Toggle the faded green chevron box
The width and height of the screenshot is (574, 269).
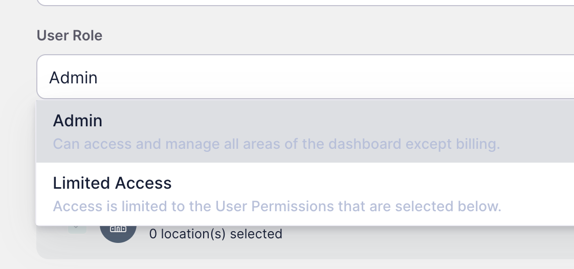(x=77, y=229)
